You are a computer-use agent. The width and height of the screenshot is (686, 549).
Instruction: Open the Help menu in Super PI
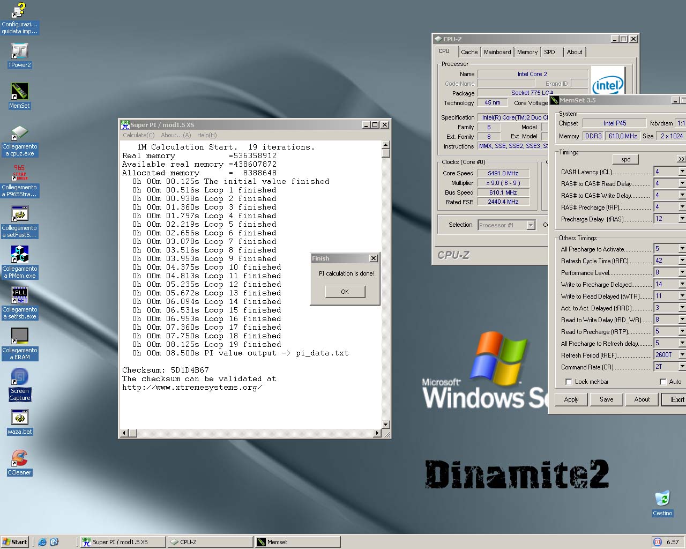[x=207, y=135]
